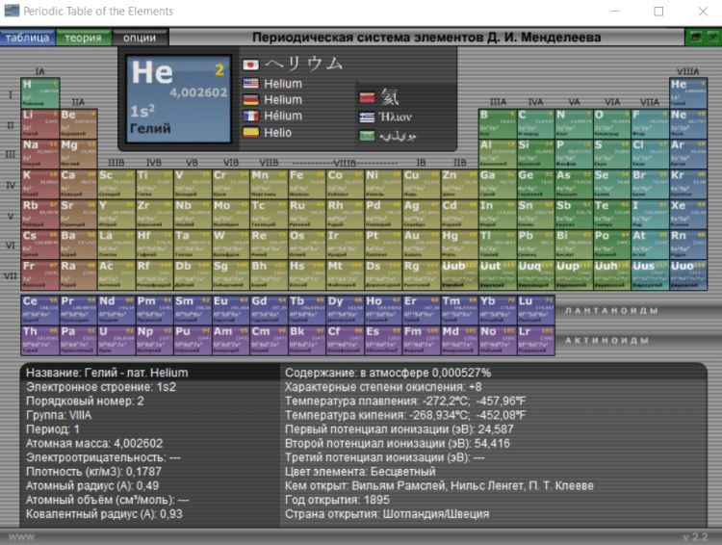Switch to the таблица tab
This screenshot has height=545, width=722.
click(28, 38)
